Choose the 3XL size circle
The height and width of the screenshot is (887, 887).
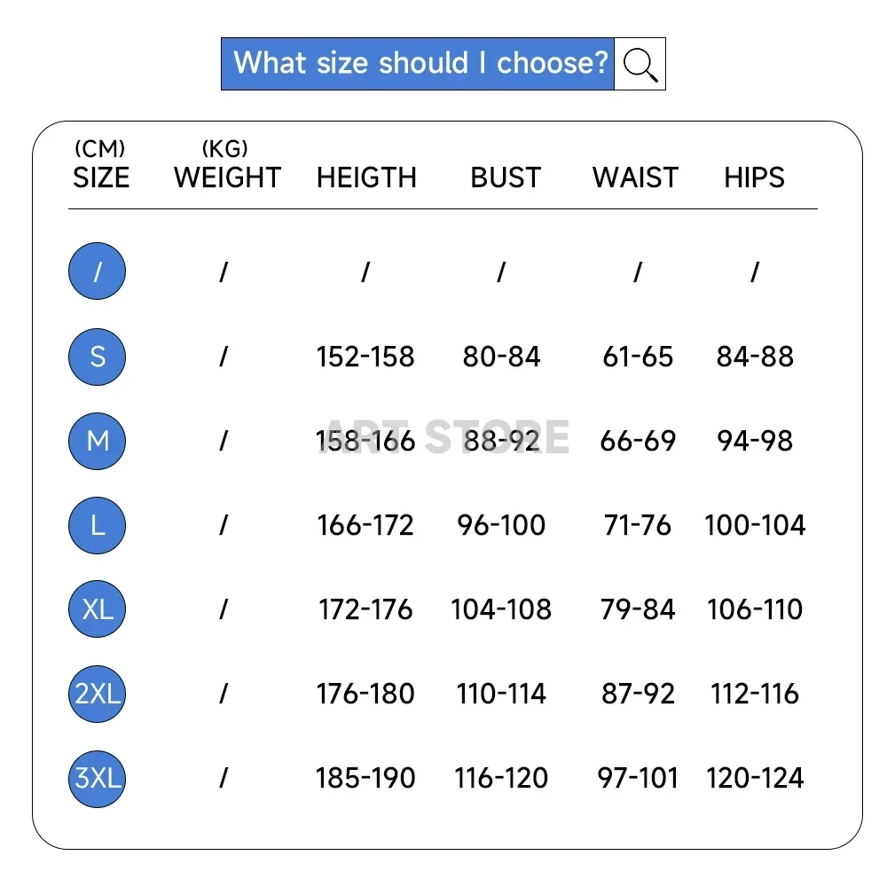(98, 778)
